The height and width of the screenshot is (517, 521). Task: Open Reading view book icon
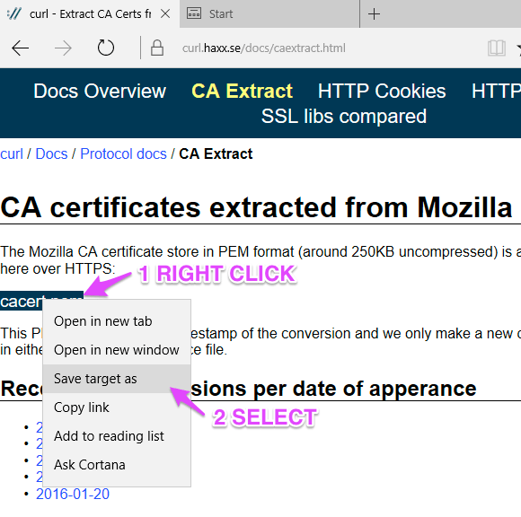[497, 48]
